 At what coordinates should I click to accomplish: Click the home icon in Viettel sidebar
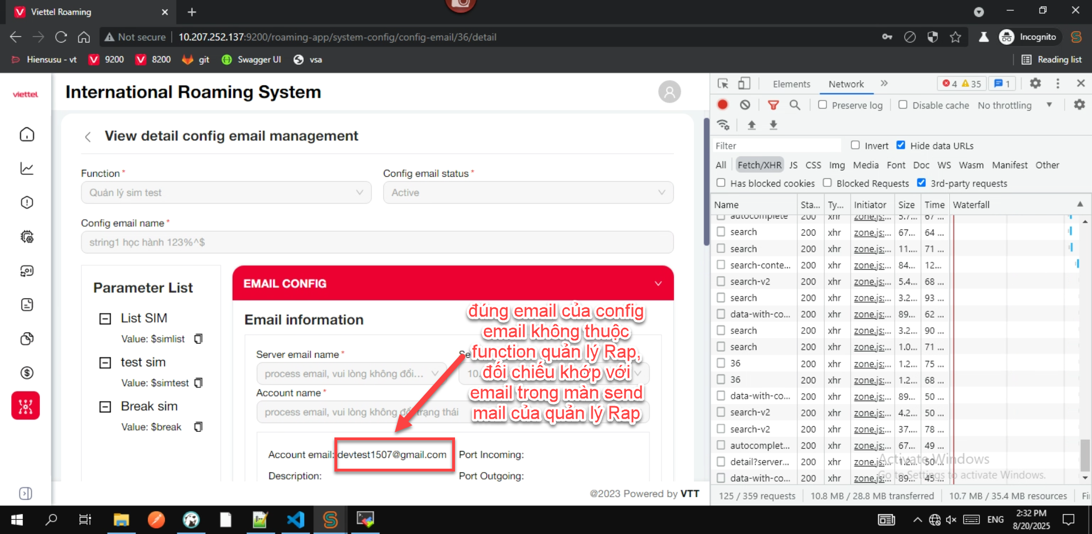27,135
